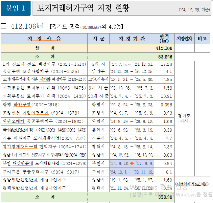Viewport: 213px width, 203px height.
Task: Click the '합계' row label
Action: pos(44,48)
